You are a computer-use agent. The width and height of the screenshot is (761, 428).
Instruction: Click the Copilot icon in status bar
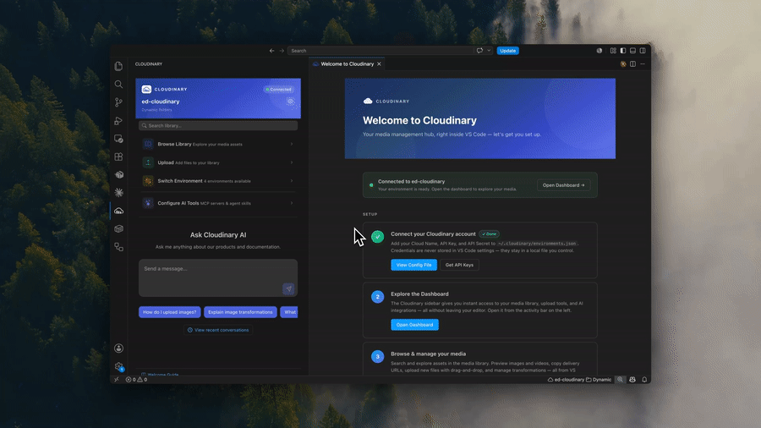click(x=632, y=380)
